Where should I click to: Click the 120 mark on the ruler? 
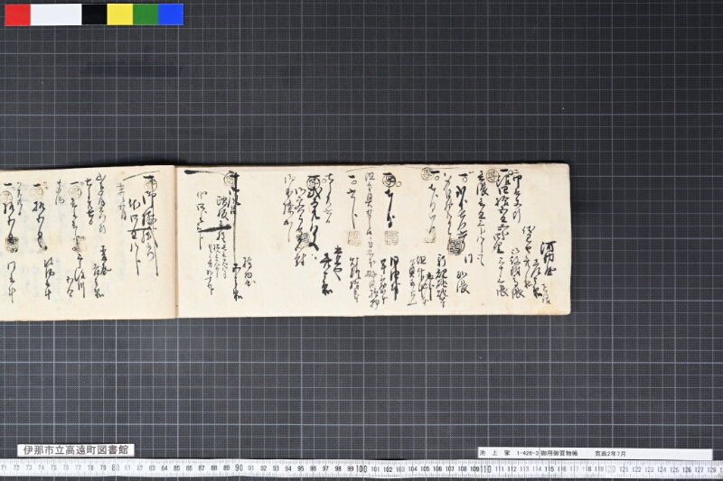coord(611,469)
